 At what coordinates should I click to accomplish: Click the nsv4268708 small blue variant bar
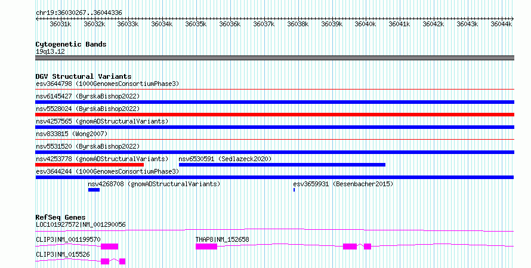(94, 190)
